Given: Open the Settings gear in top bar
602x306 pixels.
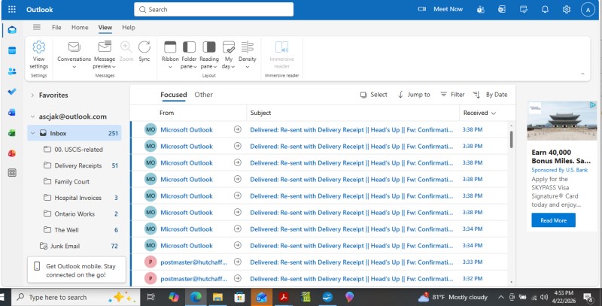Looking at the screenshot, I should coord(566,10).
